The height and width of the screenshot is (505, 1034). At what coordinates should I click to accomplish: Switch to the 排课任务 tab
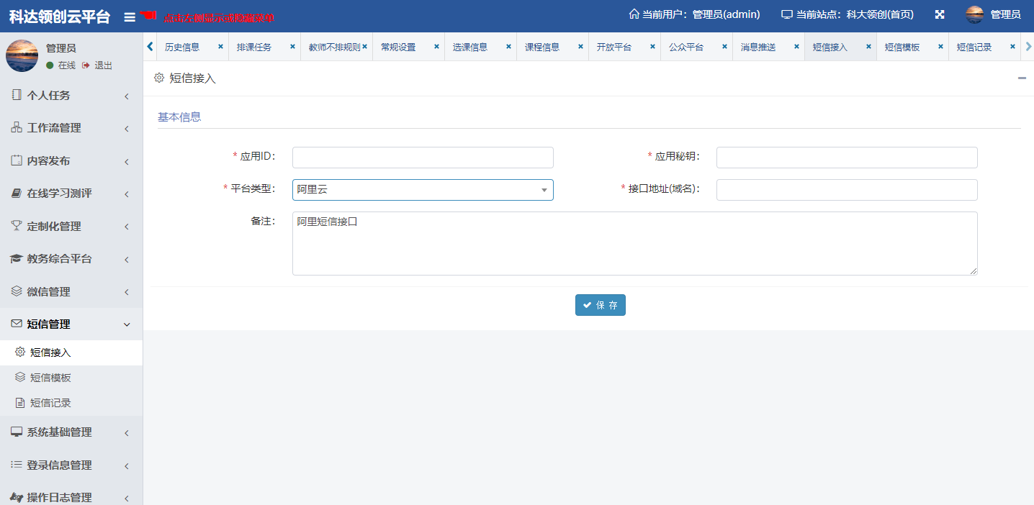coord(254,47)
